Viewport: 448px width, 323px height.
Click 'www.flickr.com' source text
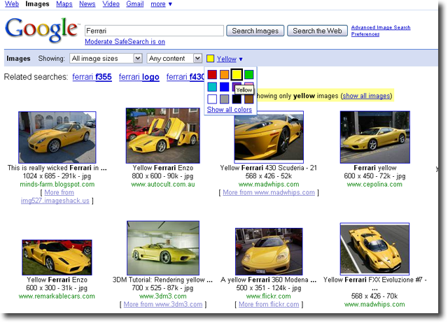click(269, 296)
